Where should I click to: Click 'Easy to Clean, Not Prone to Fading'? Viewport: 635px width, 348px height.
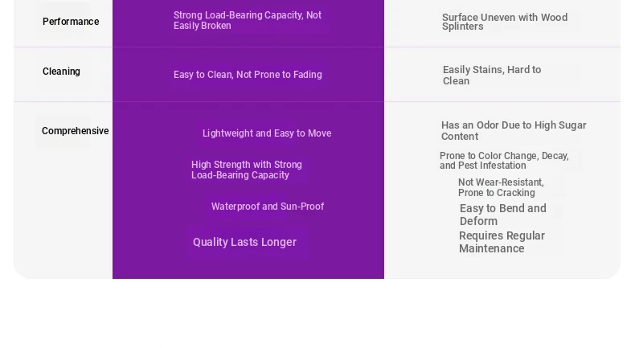coord(248,75)
